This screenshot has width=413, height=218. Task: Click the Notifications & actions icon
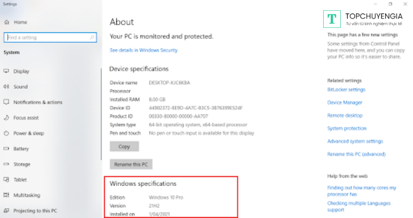(x=7, y=102)
